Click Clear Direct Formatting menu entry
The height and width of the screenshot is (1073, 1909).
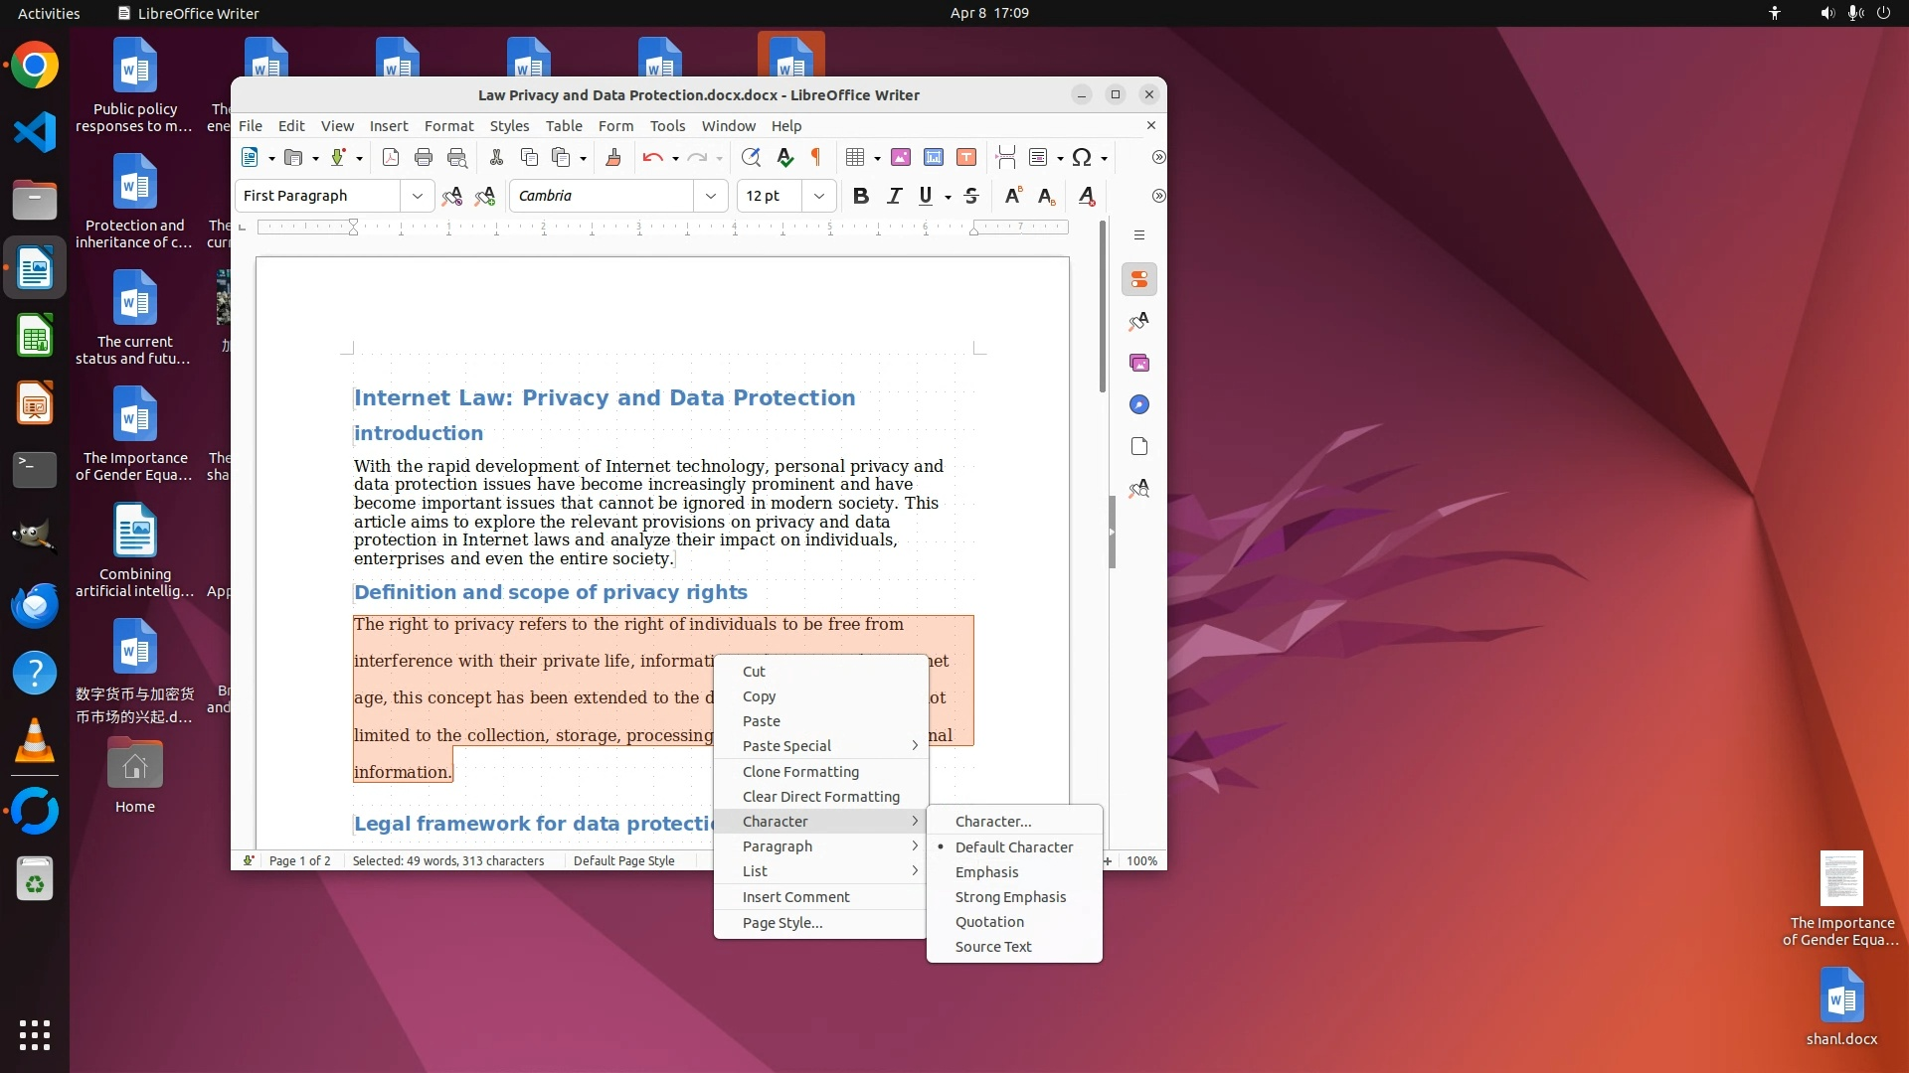click(821, 796)
